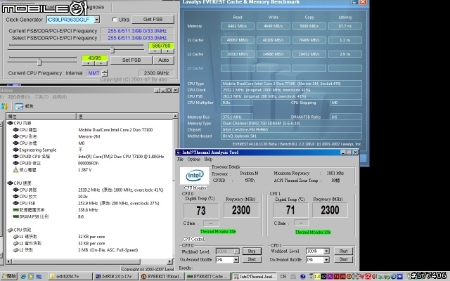
Task: Click the MMT spinner arrows
Action: [105, 73]
